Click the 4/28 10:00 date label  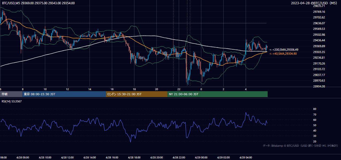tap(45, 157)
